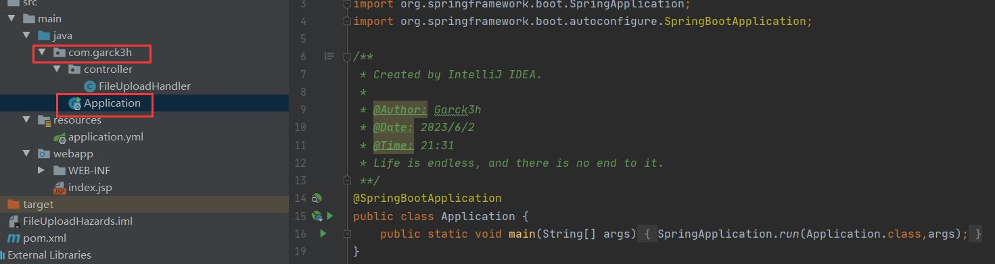Select the controller package

108,70
